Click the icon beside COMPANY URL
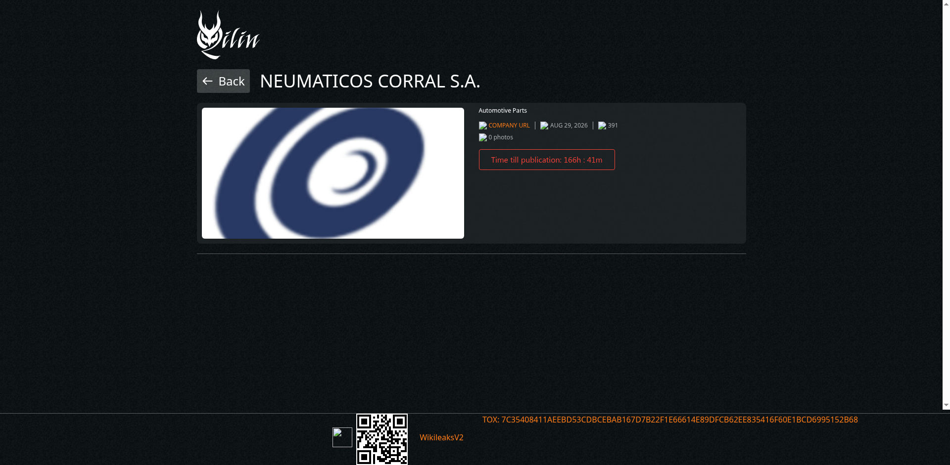Screen dimensions: 950x465 [x=483, y=126]
